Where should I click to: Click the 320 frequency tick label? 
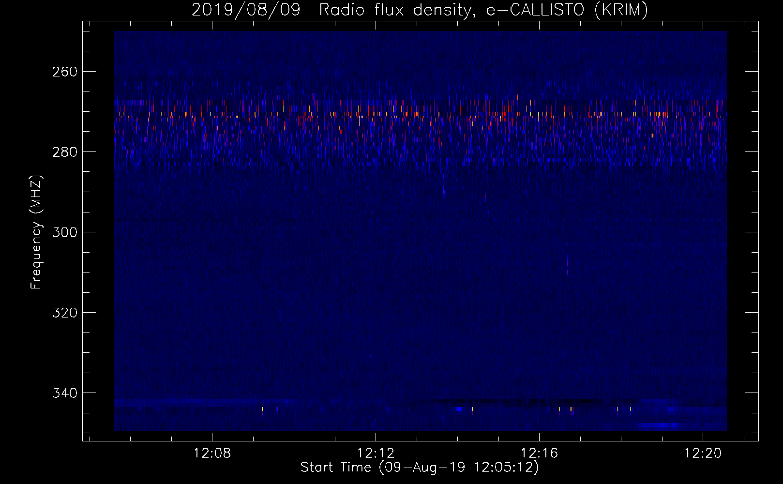[64, 313]
